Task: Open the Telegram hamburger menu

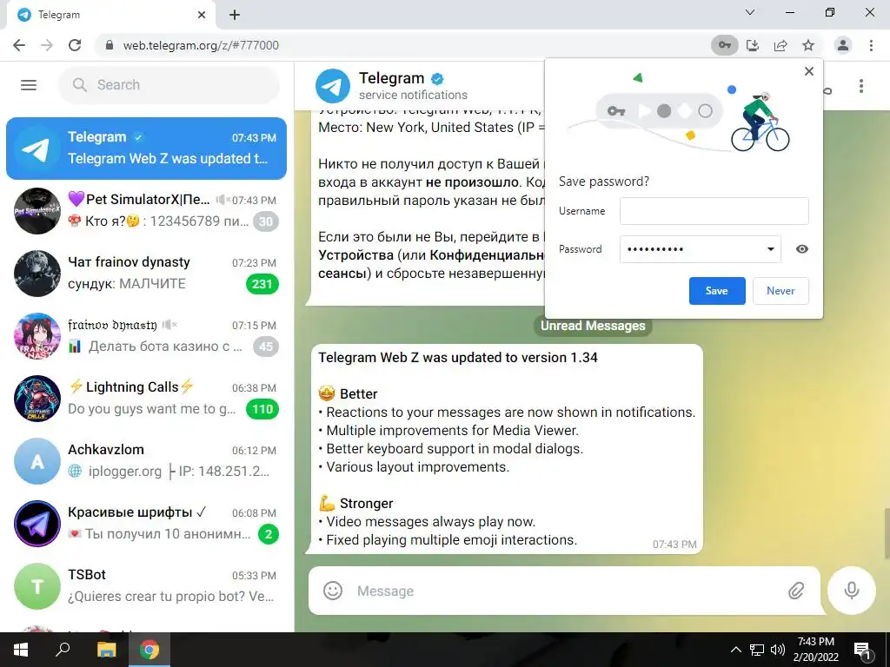Action: point(29,85)
